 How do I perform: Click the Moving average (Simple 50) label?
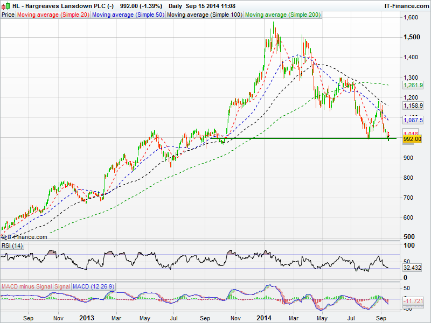(x=128, y=15)
